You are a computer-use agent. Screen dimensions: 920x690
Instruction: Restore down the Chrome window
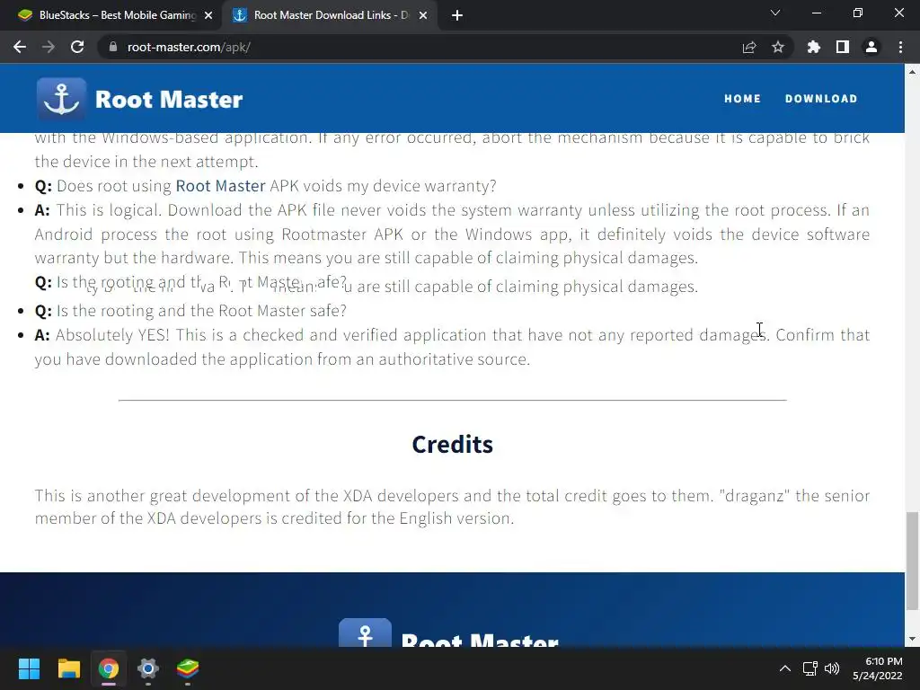tap(858, 13)
